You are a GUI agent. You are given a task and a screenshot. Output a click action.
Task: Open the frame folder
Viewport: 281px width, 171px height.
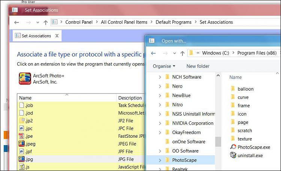(x=244, y=106)
